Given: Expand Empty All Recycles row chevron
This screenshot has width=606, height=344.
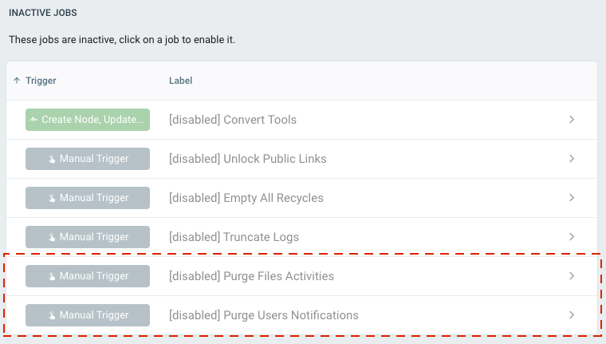Looking at the screenshot, I should pyautogui.click(x=572, y=198).
